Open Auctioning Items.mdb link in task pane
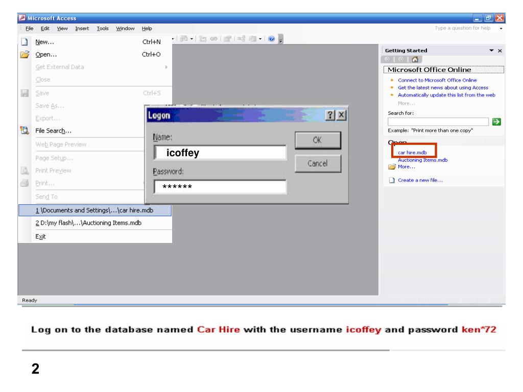Viewport: 523px width, 392px height. [x=422, y=160]
